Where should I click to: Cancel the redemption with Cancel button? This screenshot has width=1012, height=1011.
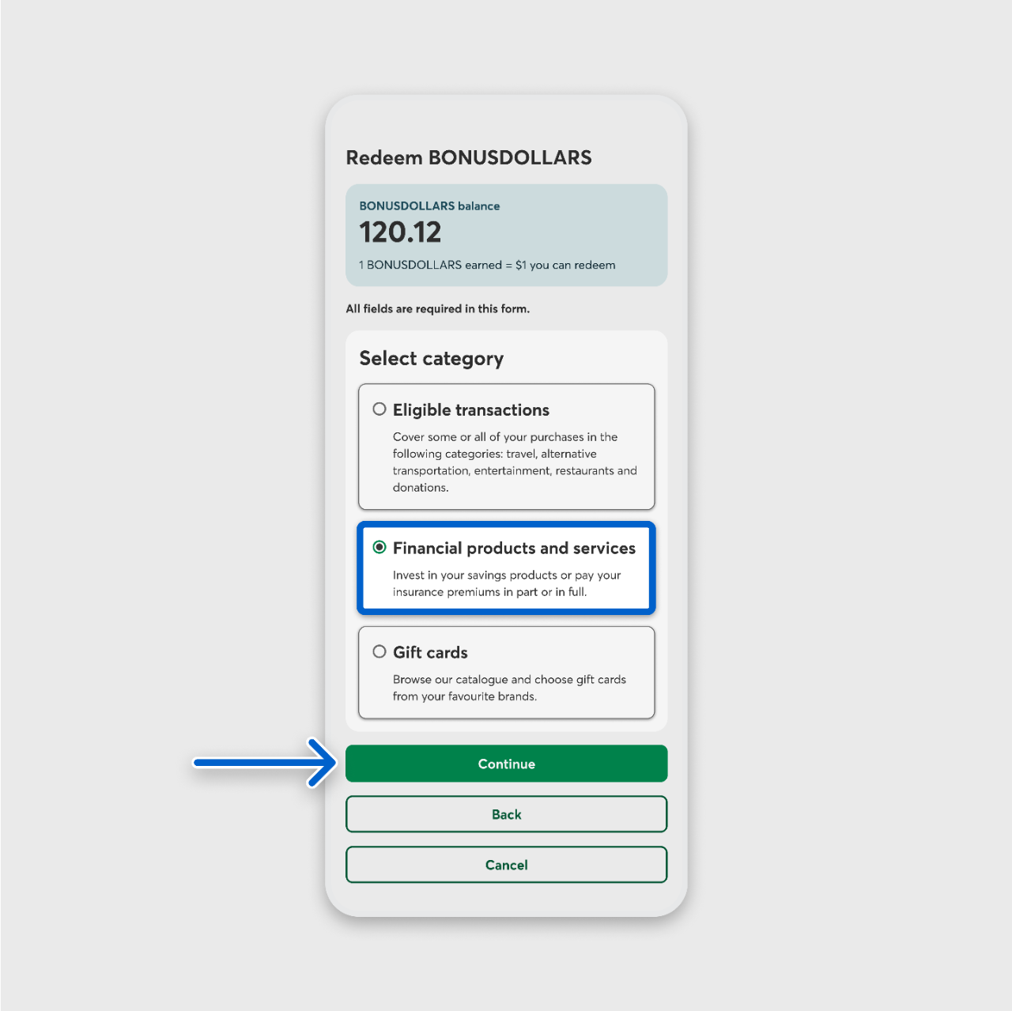tap(506, 865)
